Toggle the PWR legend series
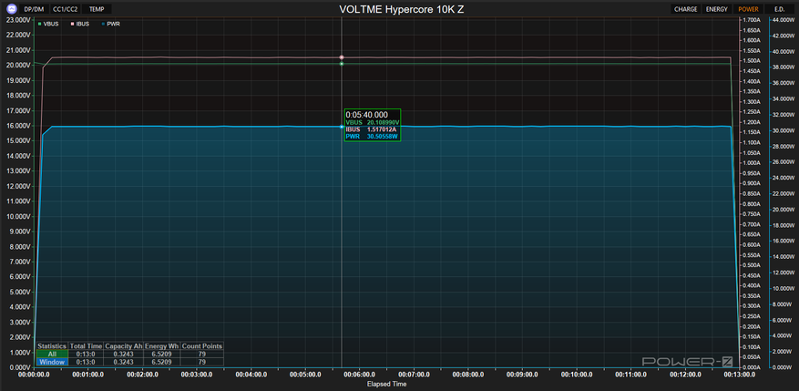This screenshot has width=799, height=391. click(110, 24)
